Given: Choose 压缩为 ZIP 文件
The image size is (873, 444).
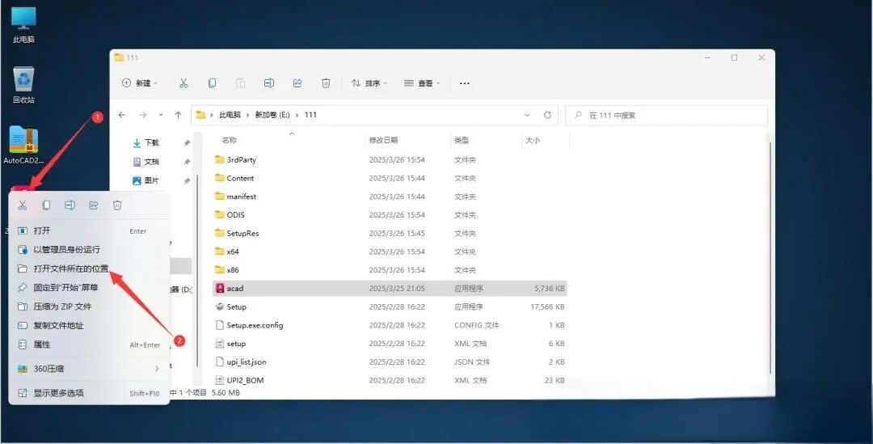Looking at the screenshot, I should pyautogui.click(x=89, y=307).
